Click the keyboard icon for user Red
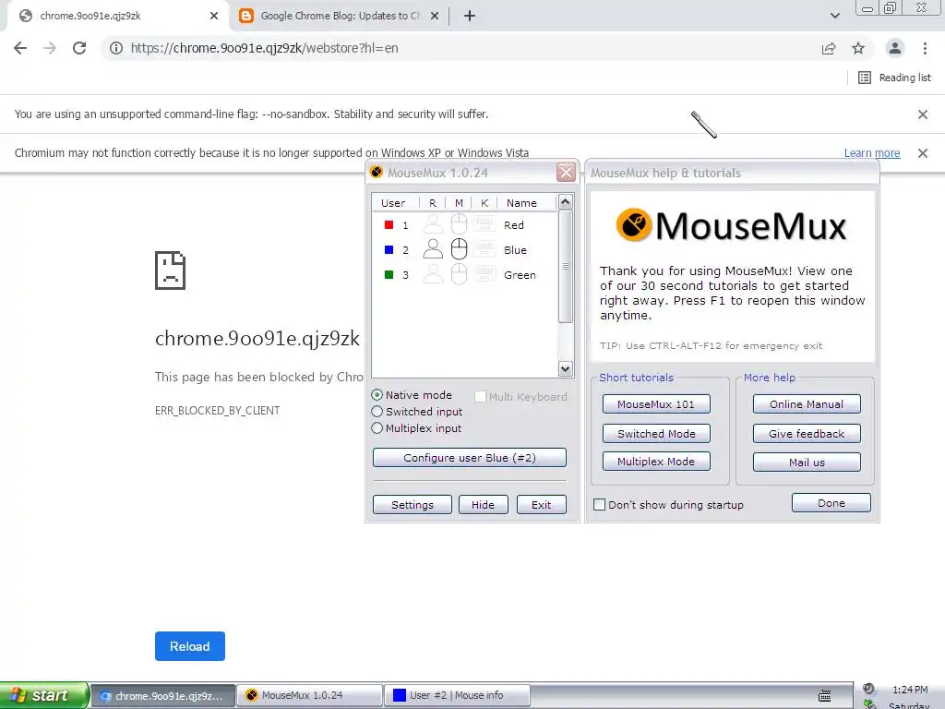945x709 pixels. coord(484,224)
